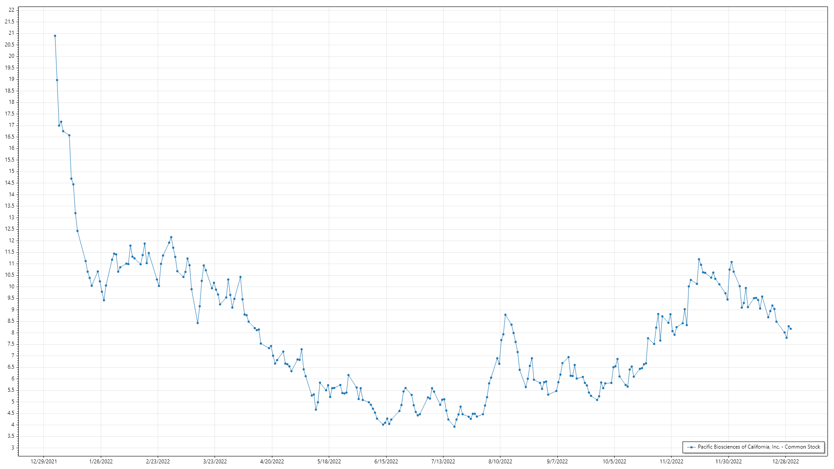Click the February peak data point above 12

pyautogui.click(x=171, y=237)
